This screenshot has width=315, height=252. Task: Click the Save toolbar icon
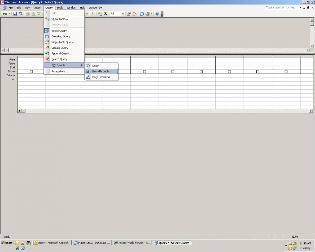click(15, 14)
